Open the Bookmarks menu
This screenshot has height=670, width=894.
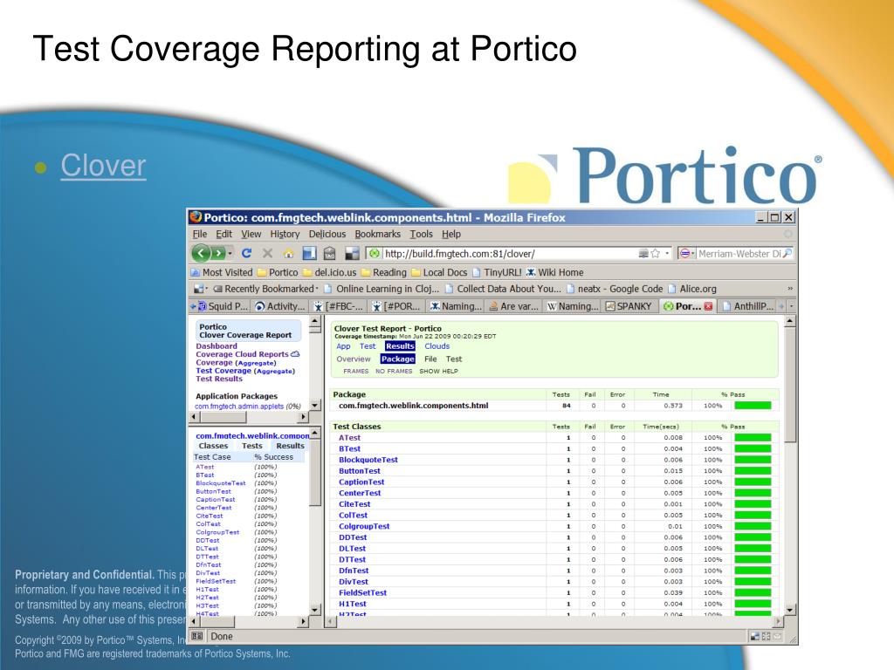[377, 234]
